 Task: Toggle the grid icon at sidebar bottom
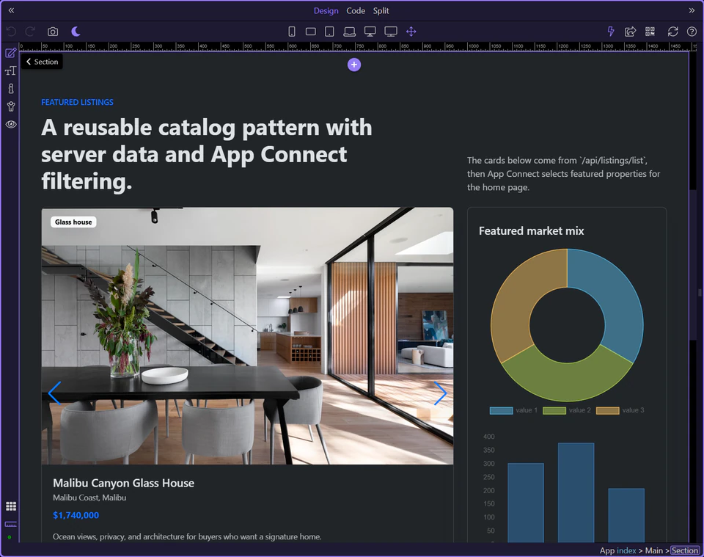pyautogui.click(x=11, y=506)
